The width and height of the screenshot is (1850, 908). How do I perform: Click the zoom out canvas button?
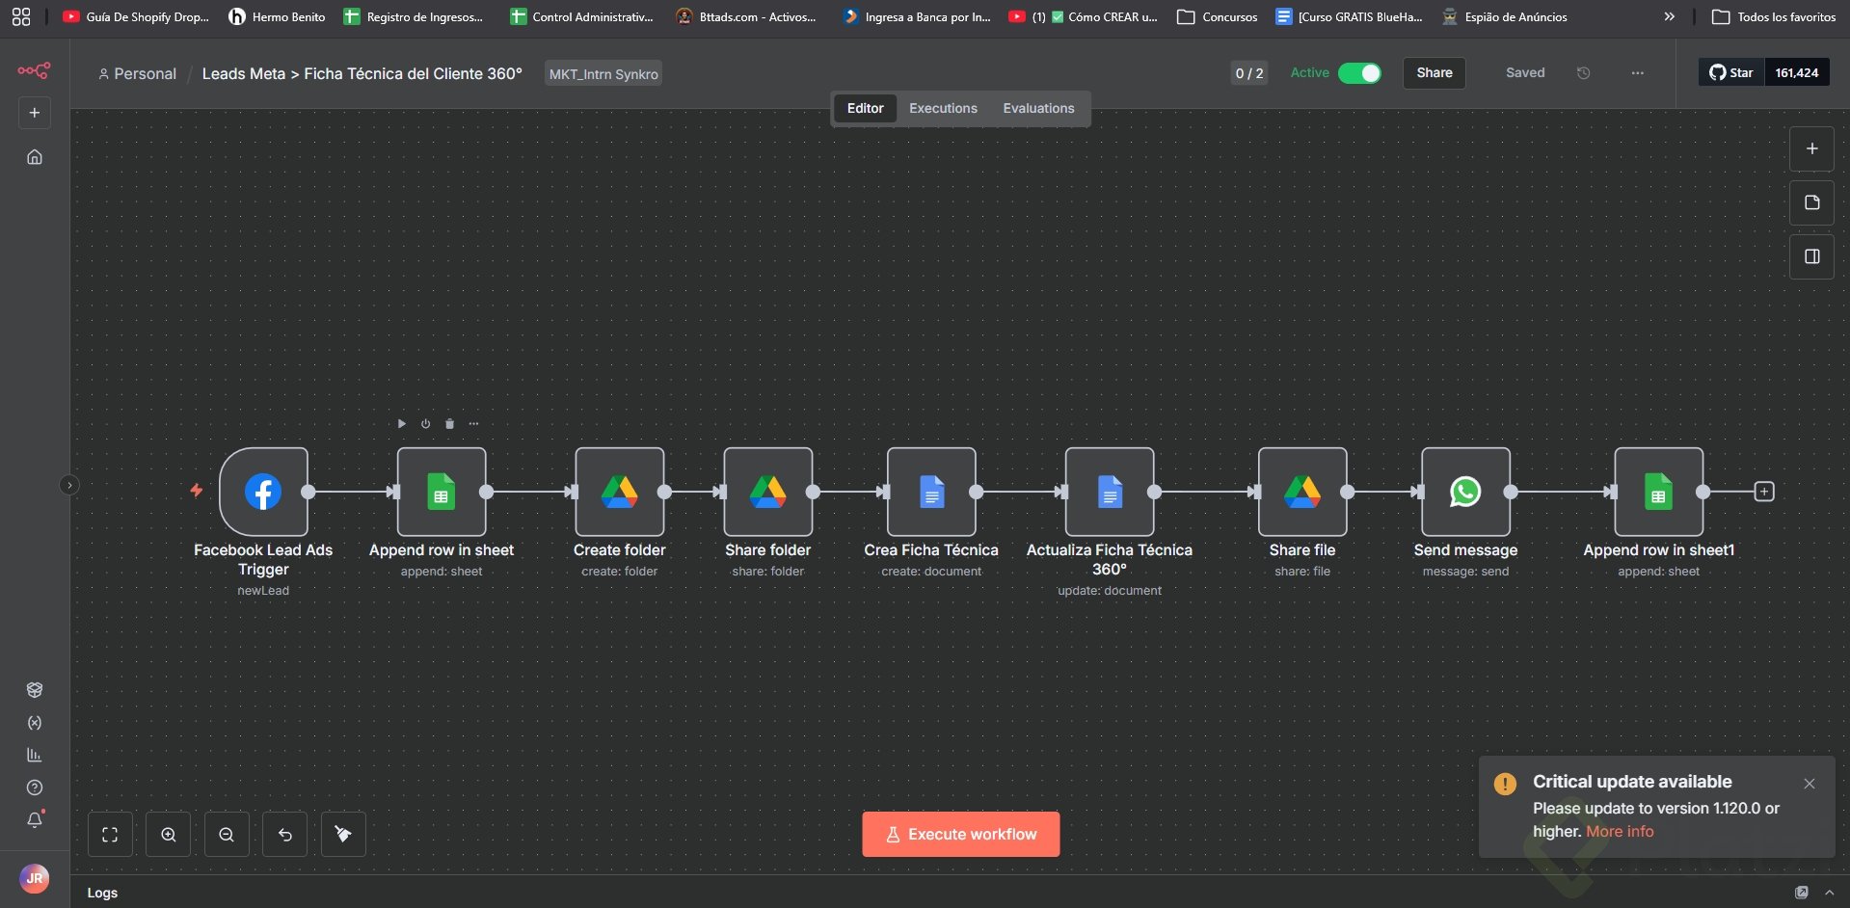pyautogui.click(x=227, y=835)
